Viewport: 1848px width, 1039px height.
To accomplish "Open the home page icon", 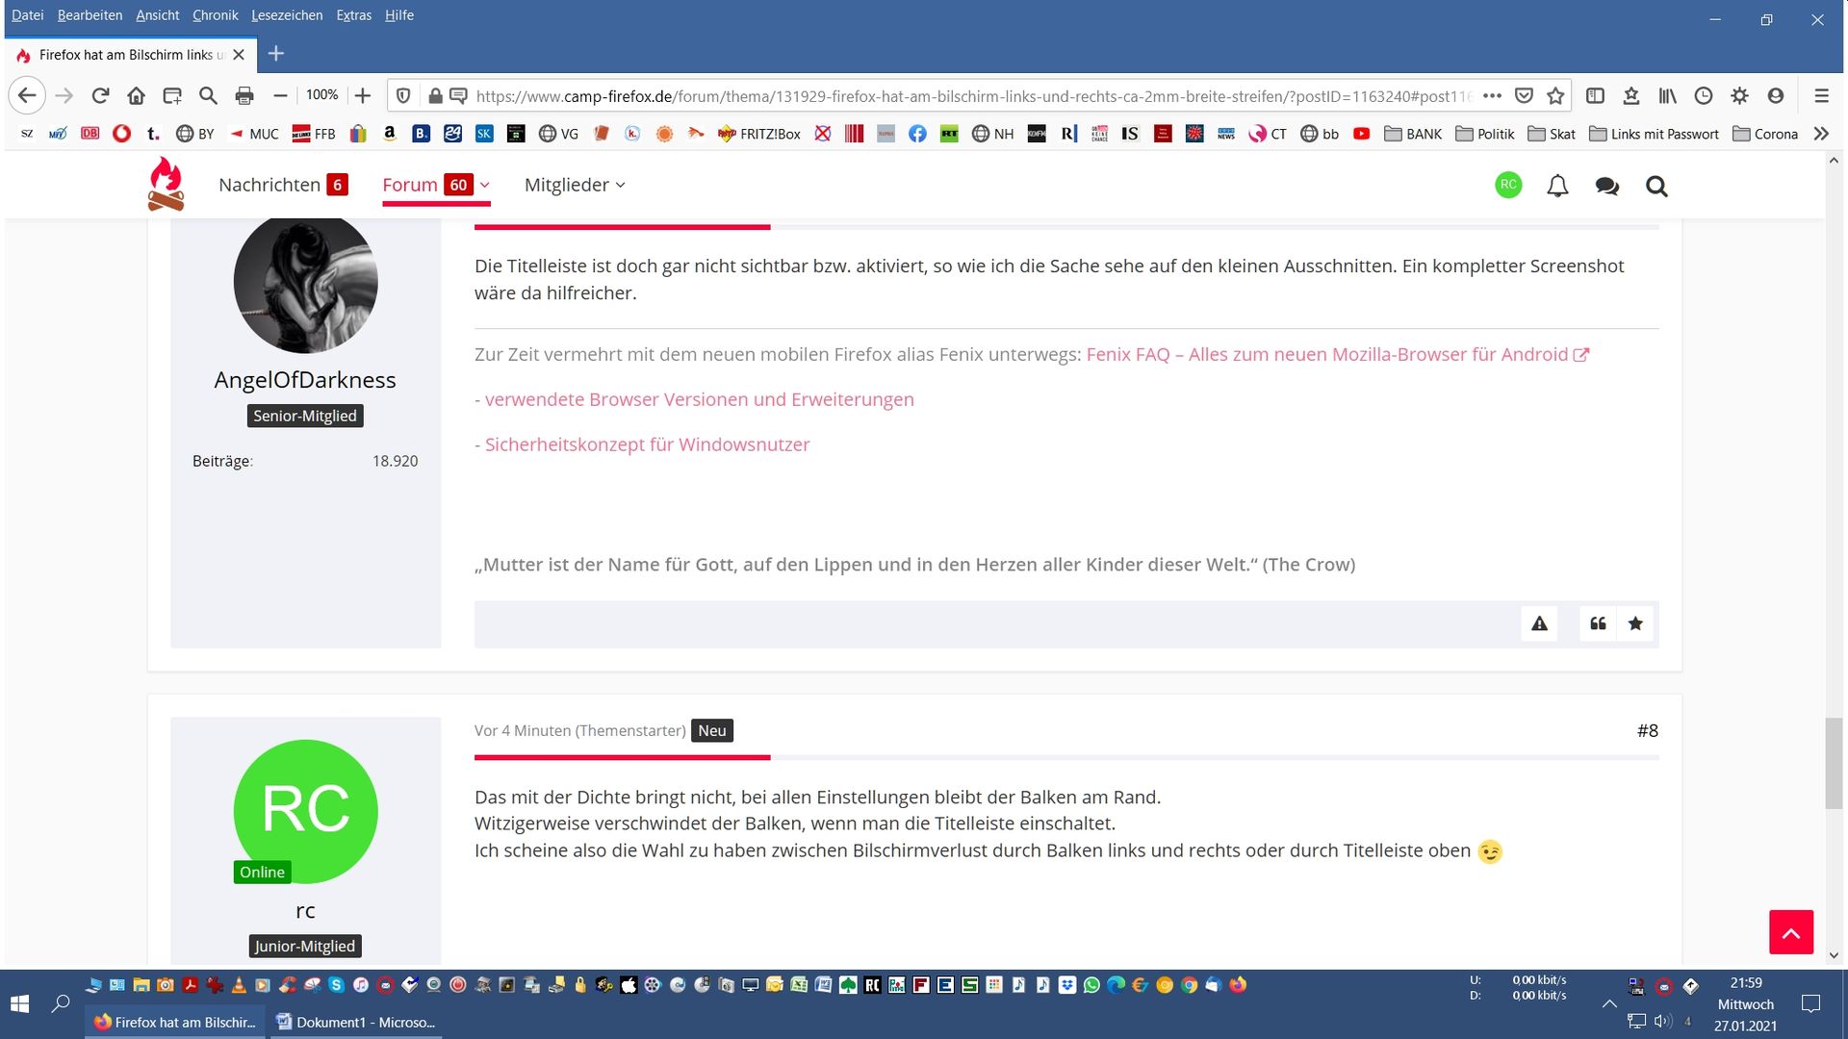I will pos(136,95).
